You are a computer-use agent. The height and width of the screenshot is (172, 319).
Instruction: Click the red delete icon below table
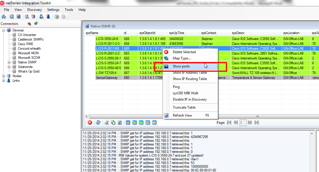90,123
